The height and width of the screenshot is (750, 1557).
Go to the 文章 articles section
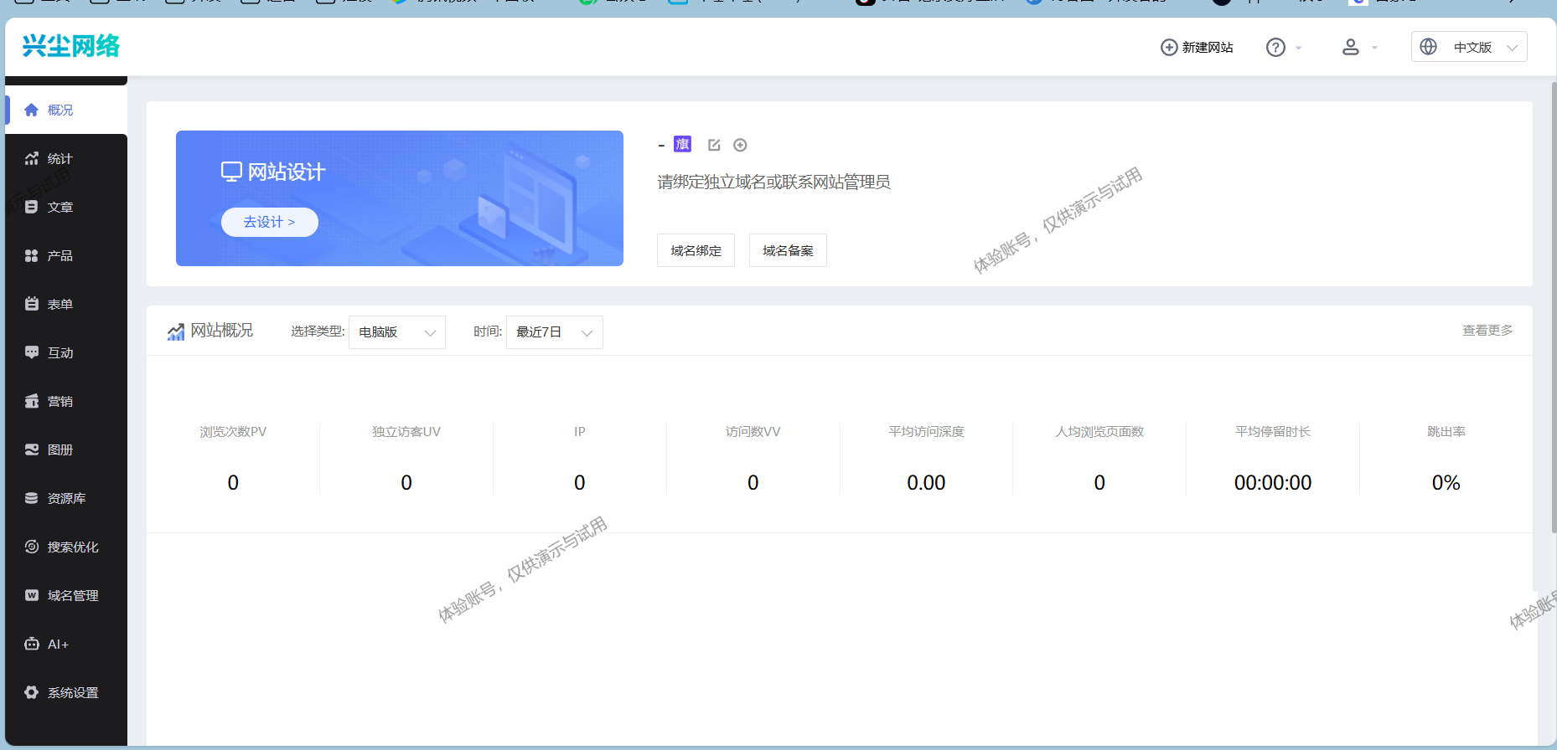pyautogui.click(x=66, y=207)
